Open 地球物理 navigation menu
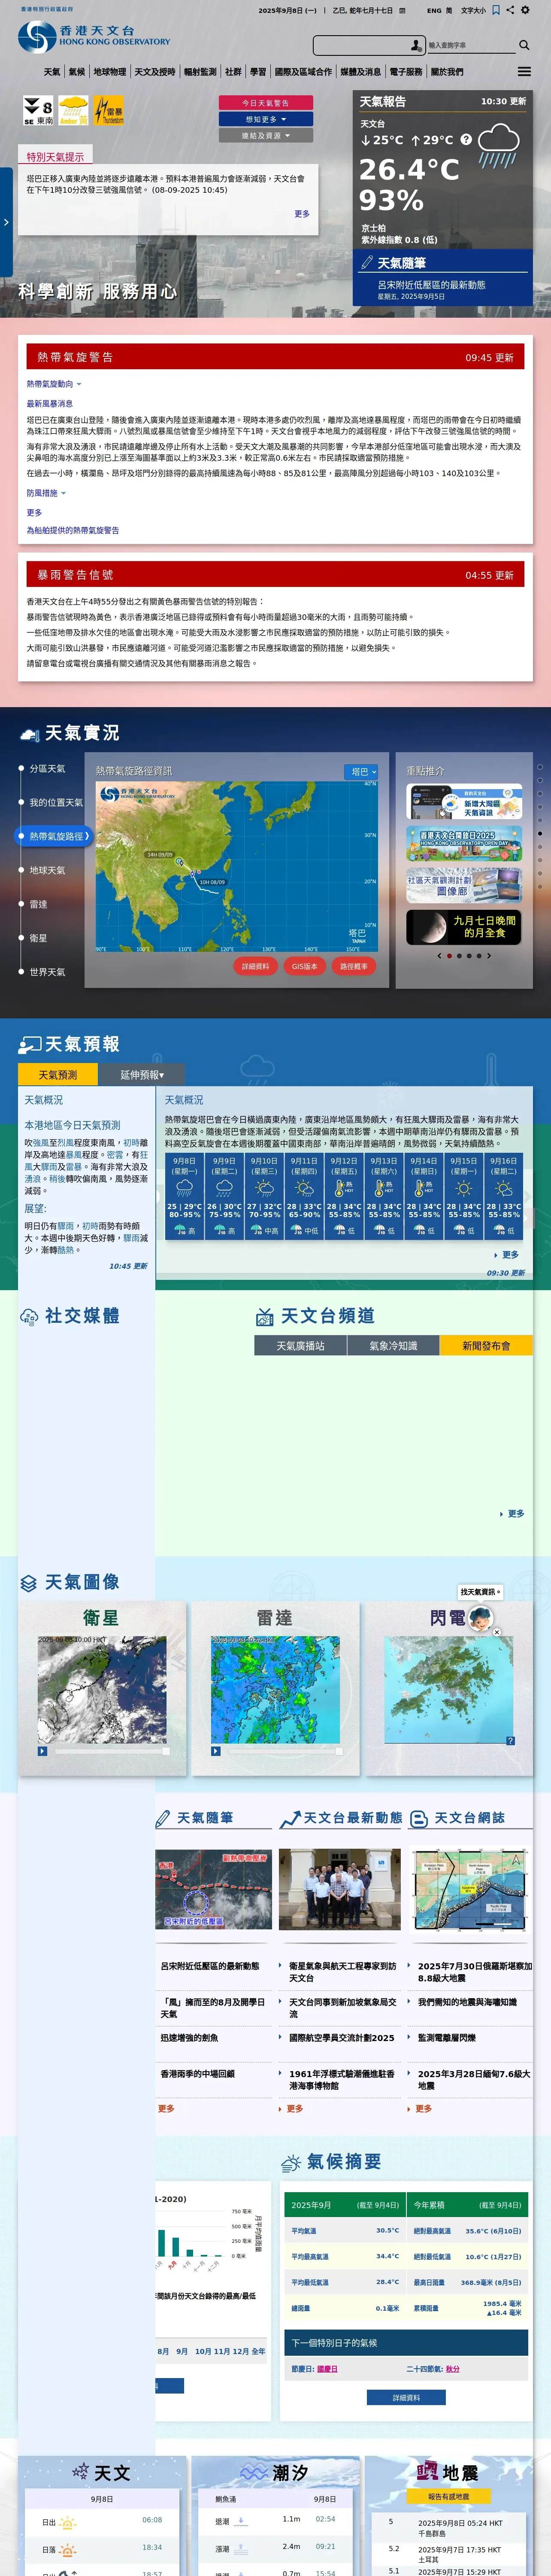Viewport: 551px width, 2576px height. [x=110, y=72]
